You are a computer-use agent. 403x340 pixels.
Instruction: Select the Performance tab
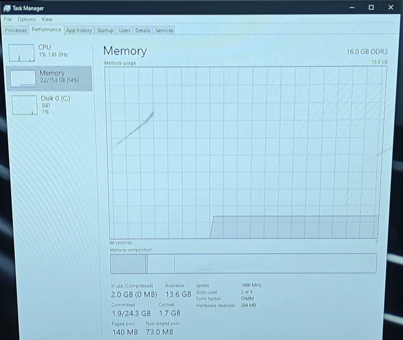46,30
